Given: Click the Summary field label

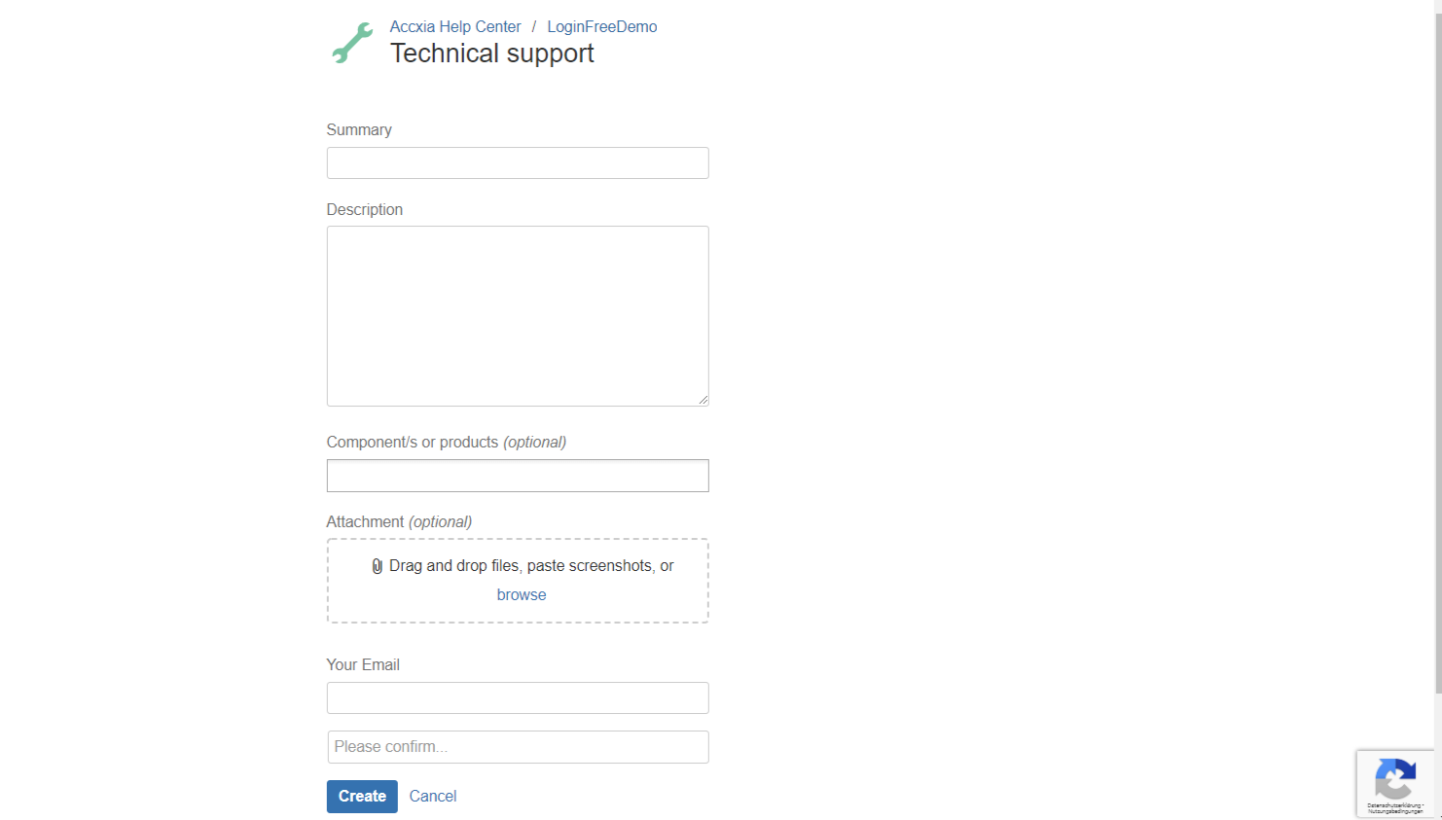Looking at the screenshot, I should click(x=359, y=130).
